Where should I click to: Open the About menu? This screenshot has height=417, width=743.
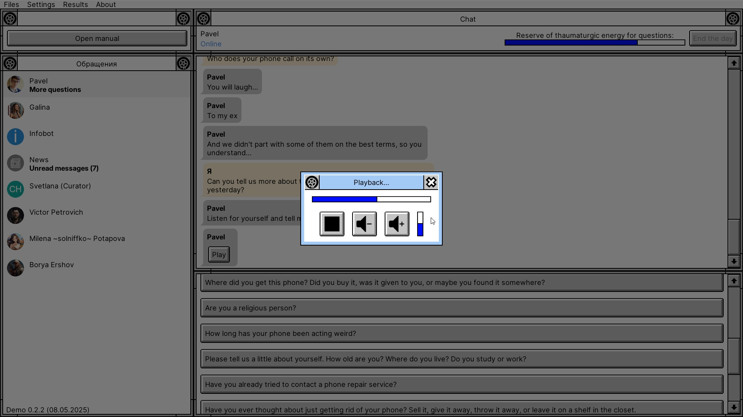pyautogui.click(x=105, y=4)
